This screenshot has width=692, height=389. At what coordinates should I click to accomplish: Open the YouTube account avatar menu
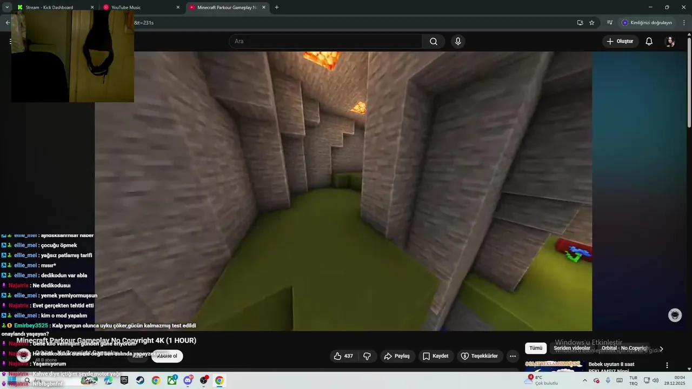pos(670,42)
